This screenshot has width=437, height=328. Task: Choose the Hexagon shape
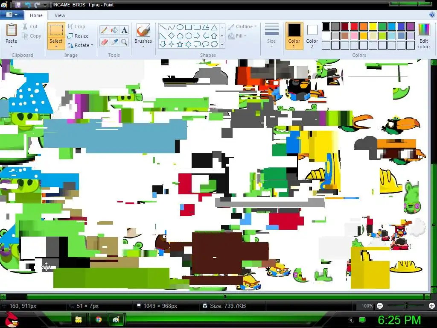[188, 36]
